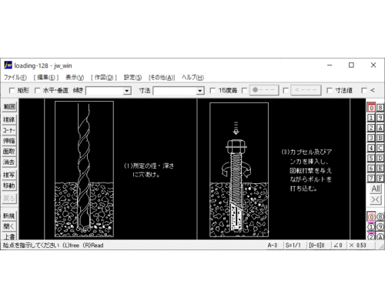Expand the 傾き dropdown arrow
Image resolution: width=385 pixels, height=308 pixels.
pos(126,91)
